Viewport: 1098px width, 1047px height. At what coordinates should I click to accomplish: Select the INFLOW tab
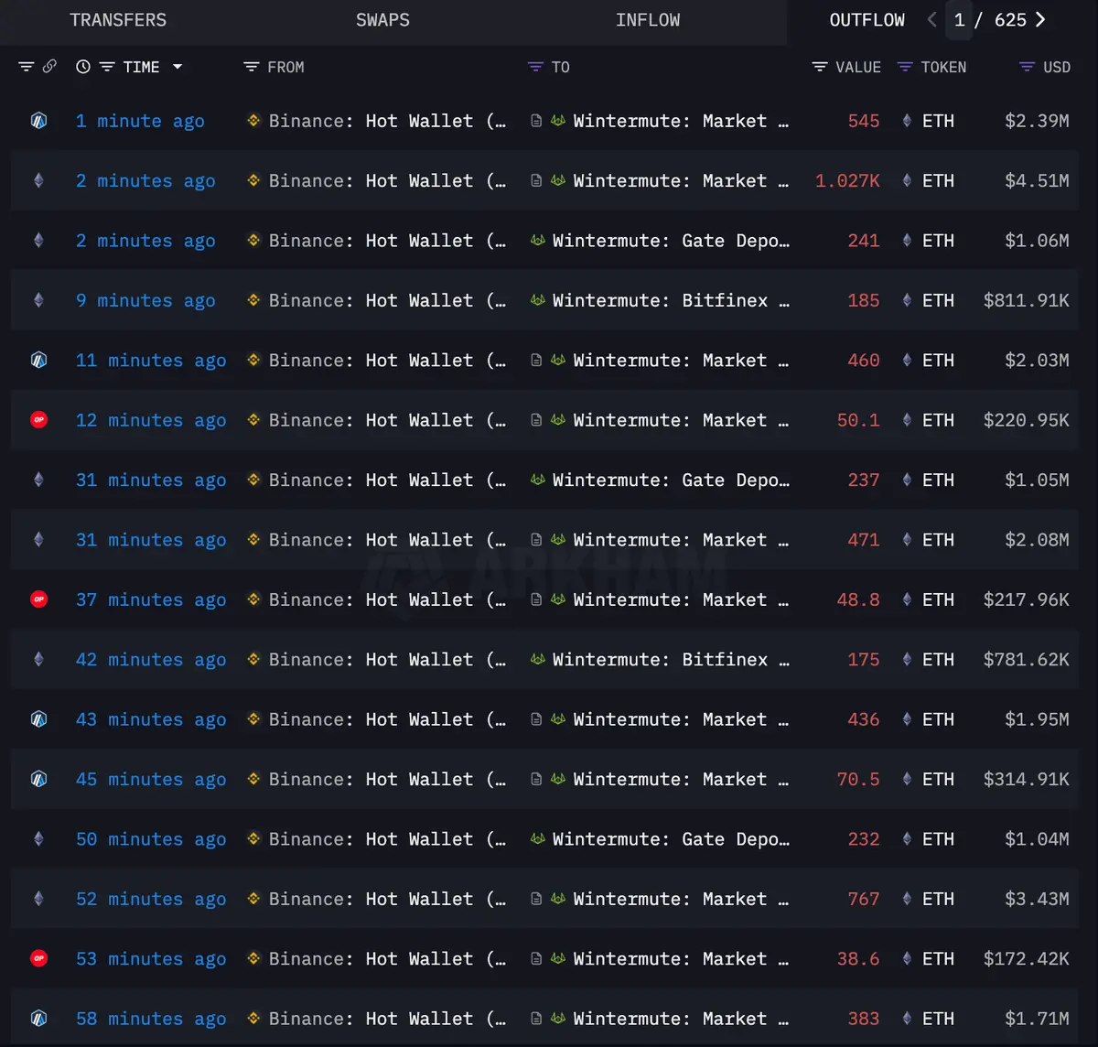tap(648, 20)
